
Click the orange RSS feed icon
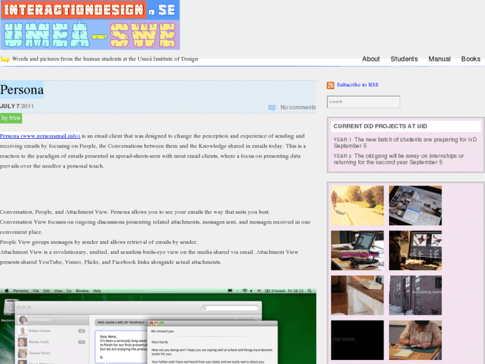coord(330,85)
